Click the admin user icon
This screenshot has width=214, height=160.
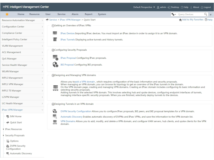(158, 7)
